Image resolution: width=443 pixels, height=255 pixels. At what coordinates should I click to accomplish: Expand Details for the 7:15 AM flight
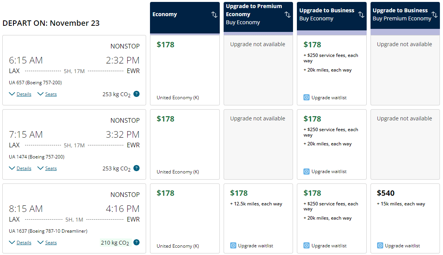point(20,168)
